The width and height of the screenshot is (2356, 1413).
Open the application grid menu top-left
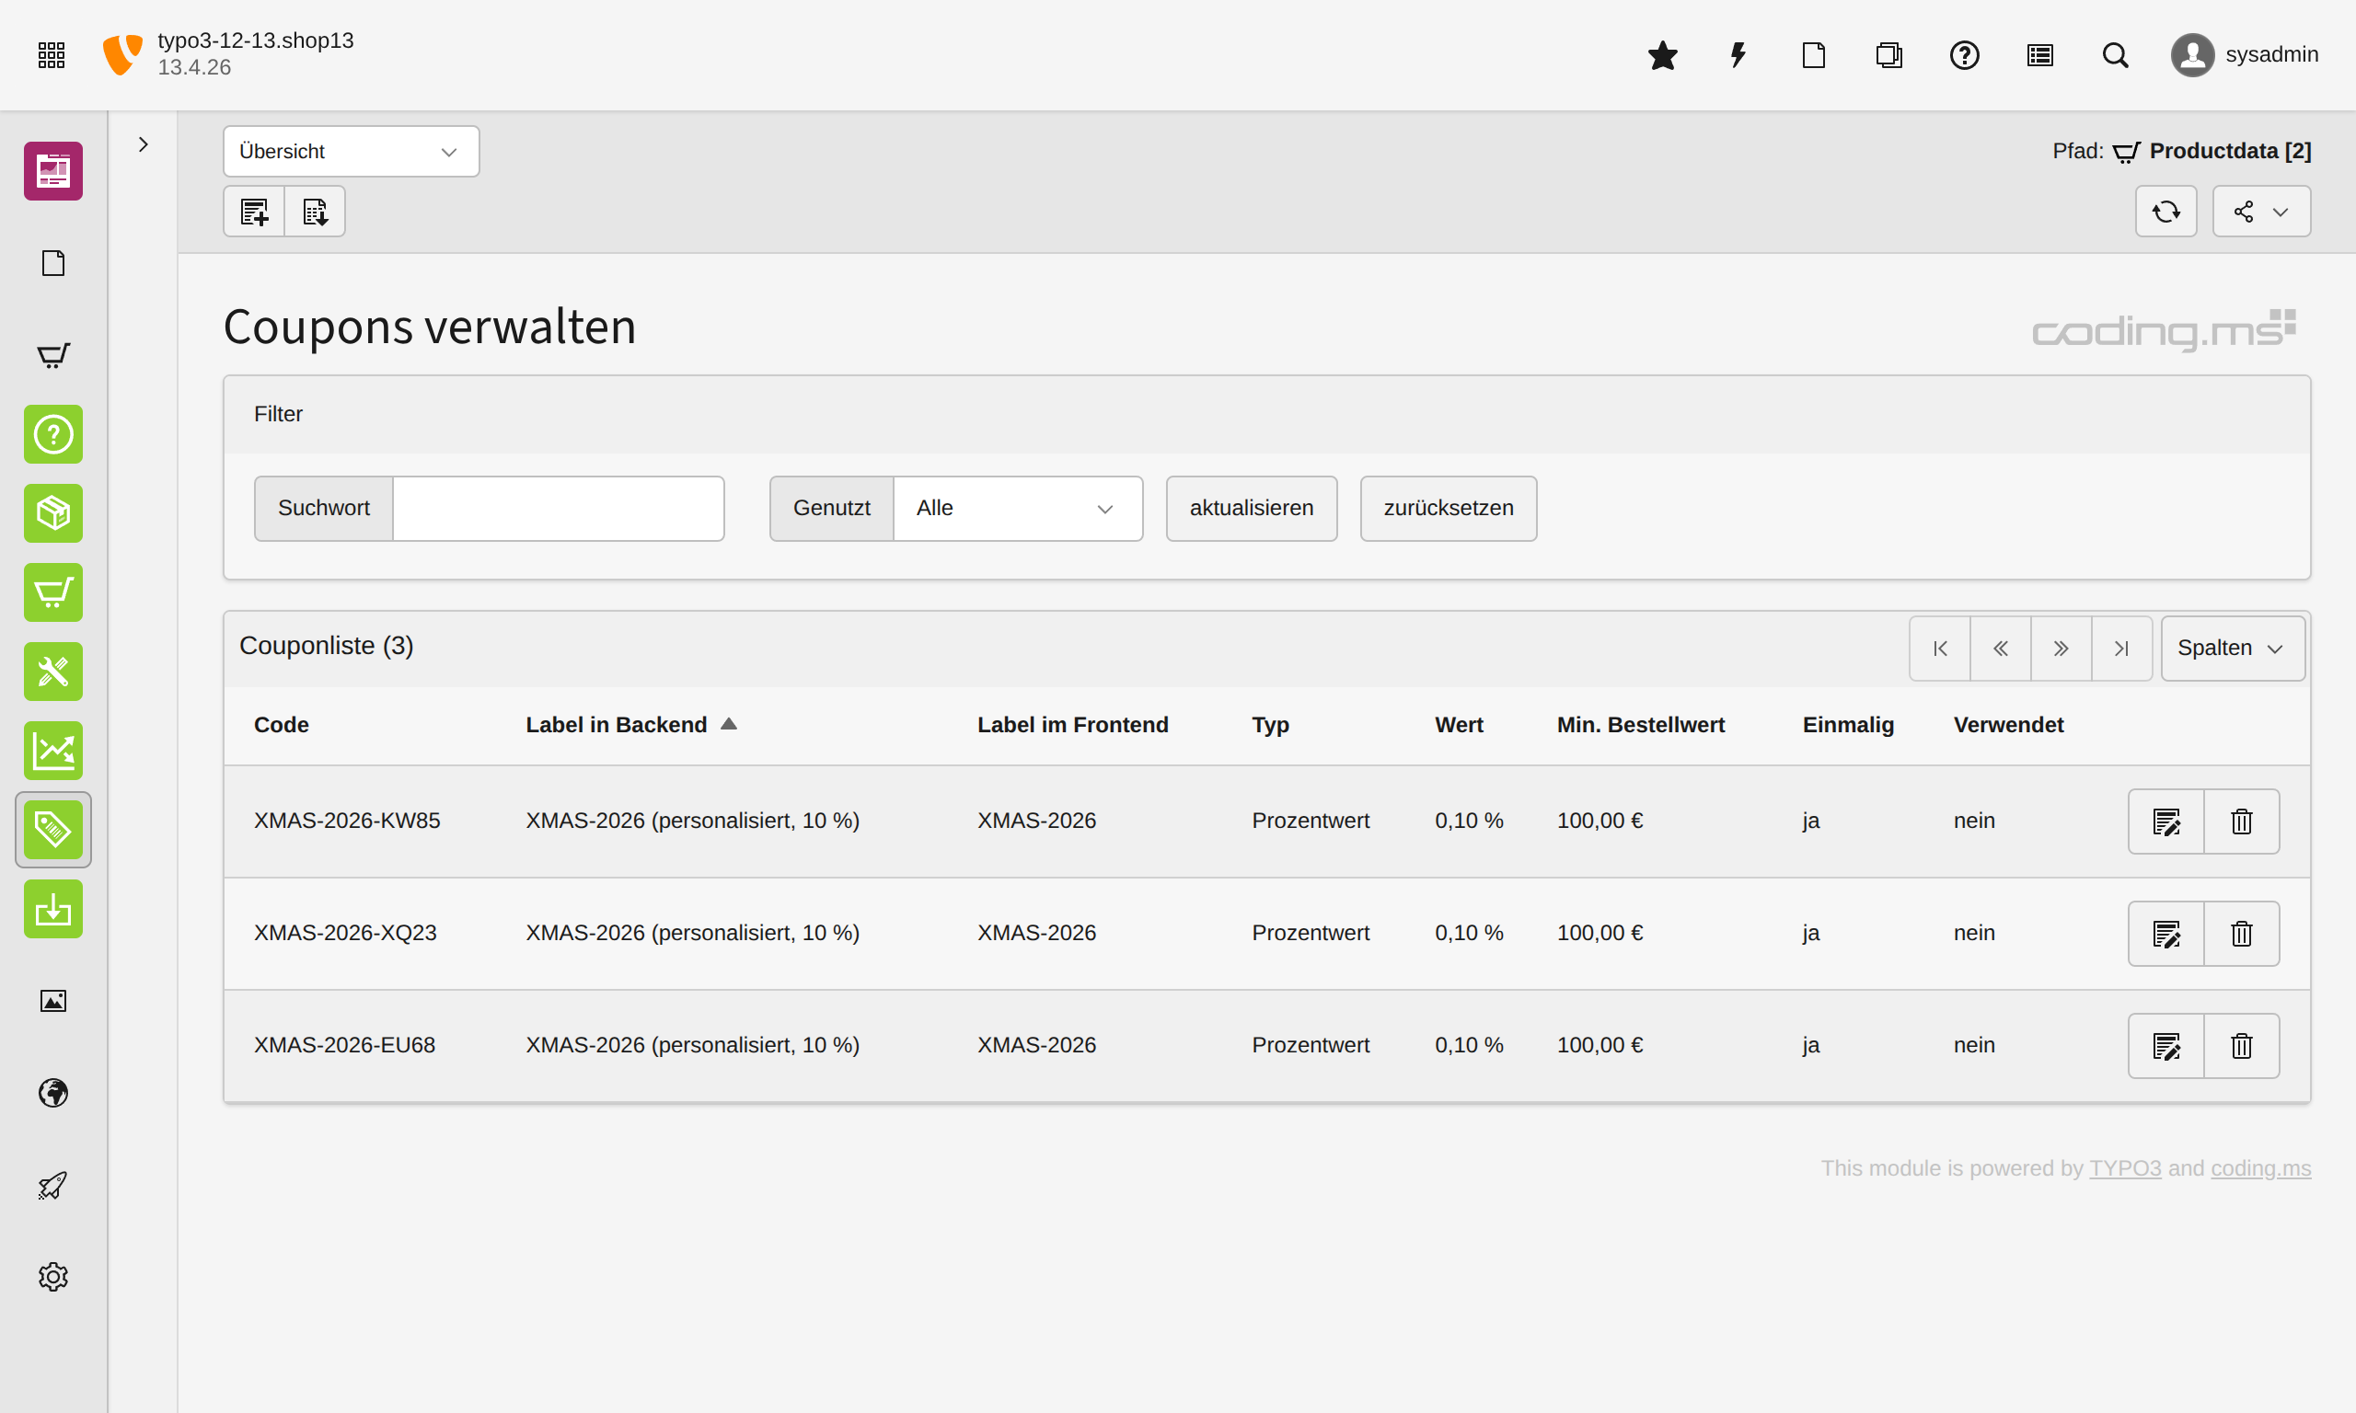[51, 54]
